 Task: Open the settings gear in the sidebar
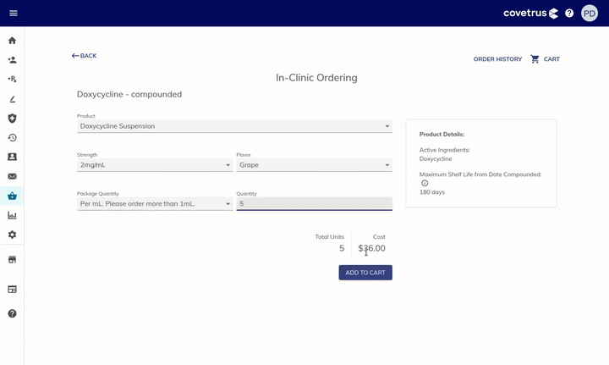coord(12,235)
